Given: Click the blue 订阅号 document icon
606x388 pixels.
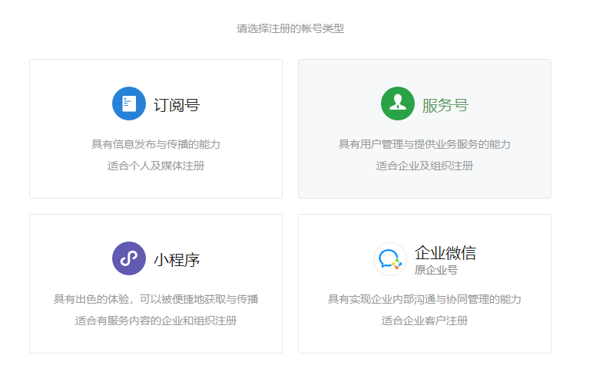Looking at the screenshot, I should point(129,104).
